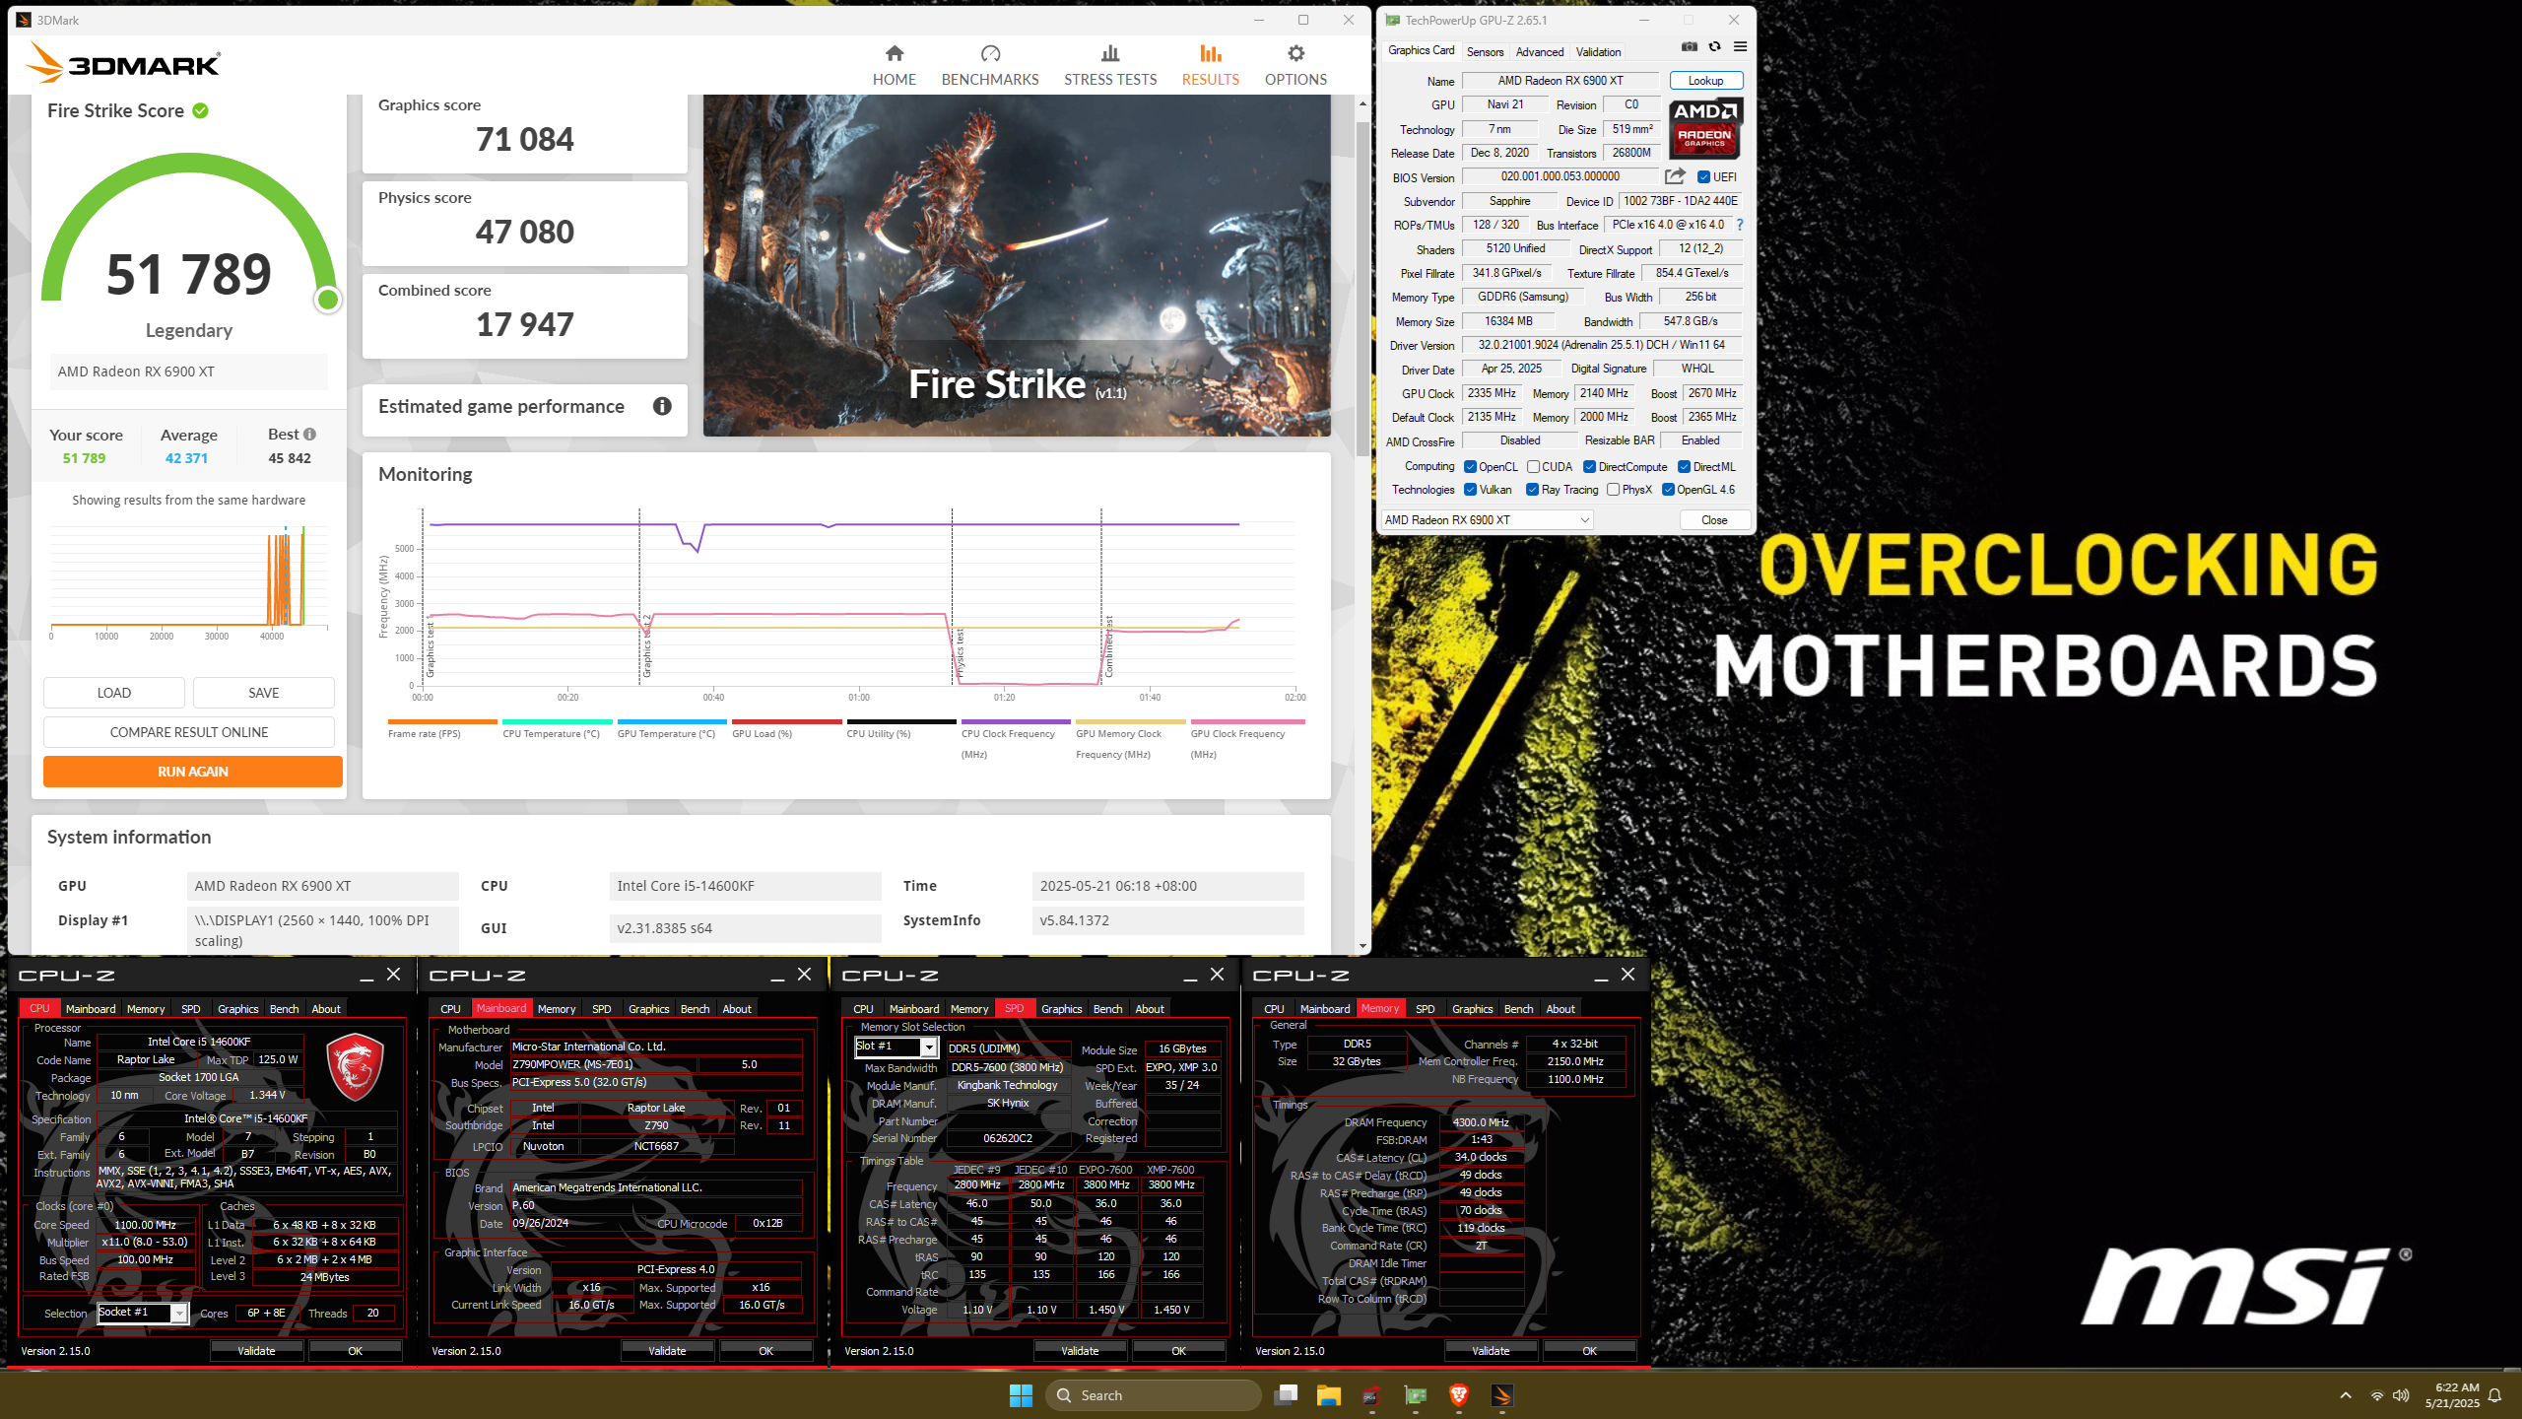Click the Bus Interface question mark in GPU-Z

pyautogui.click(x=1740, y=225)
